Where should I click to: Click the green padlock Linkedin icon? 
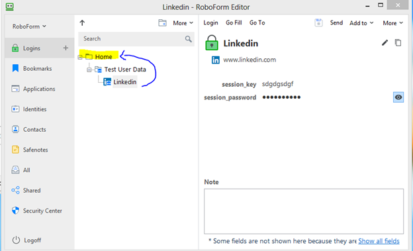[212, 42]
